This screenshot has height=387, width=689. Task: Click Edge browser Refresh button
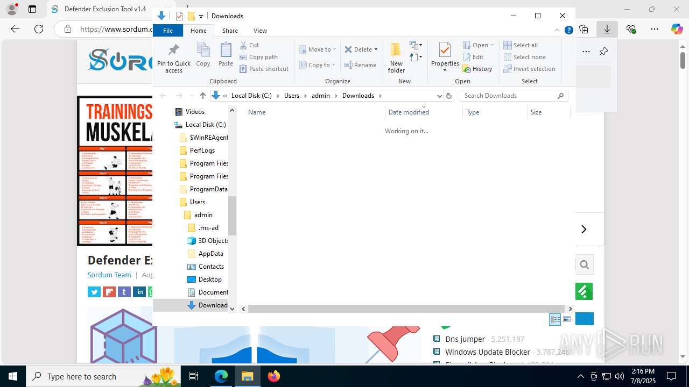coord(39,29)
